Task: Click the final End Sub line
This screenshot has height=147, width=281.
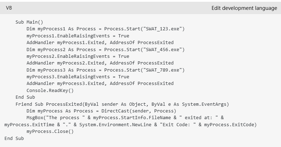Action: [14, 138]
